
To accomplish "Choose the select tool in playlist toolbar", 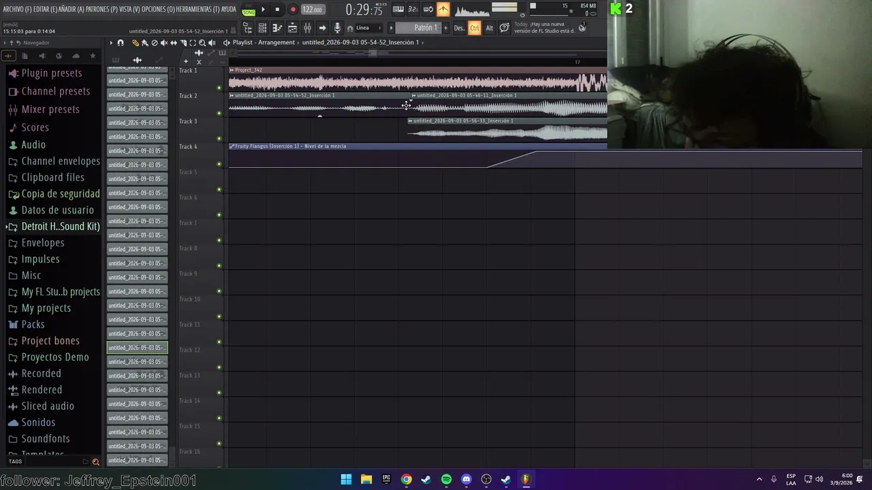I will pos(192,43).
